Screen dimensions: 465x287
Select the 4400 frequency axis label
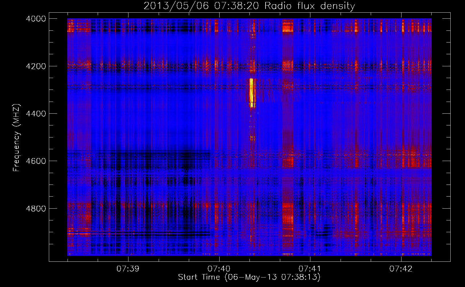tap(36, 114)
